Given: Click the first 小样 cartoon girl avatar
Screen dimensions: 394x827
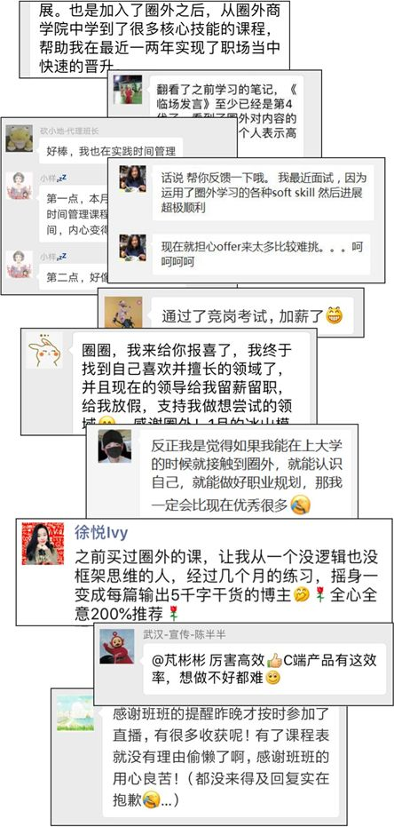Looking at the screenshot, I should (x=19, y=186).
